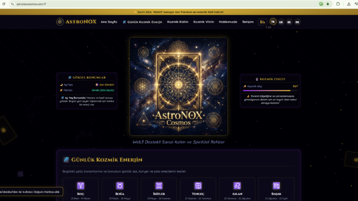The image size is (358, 201).
Task: Click the %87 Kozmik Akış value
Action: pos(295,86)
